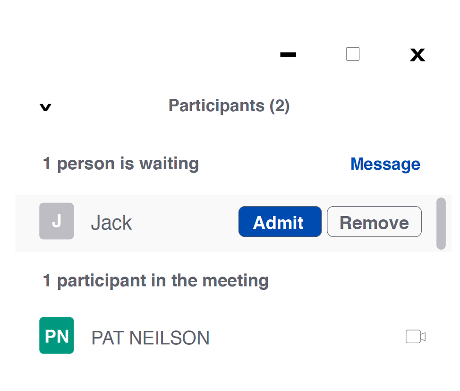Screen dimensions: 460x391
Task: Click the waiting list scrollbar
Action: pyautogui.click(x=441, y=224)
